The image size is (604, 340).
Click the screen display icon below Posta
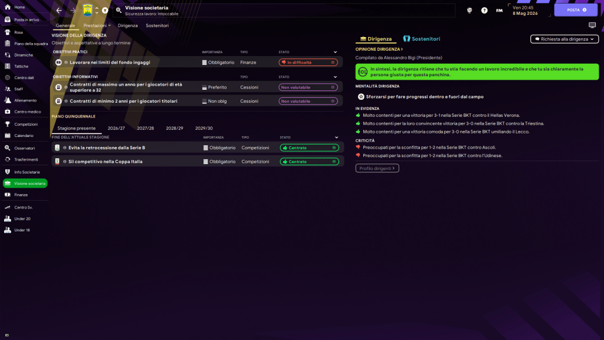tap(592, 25)
